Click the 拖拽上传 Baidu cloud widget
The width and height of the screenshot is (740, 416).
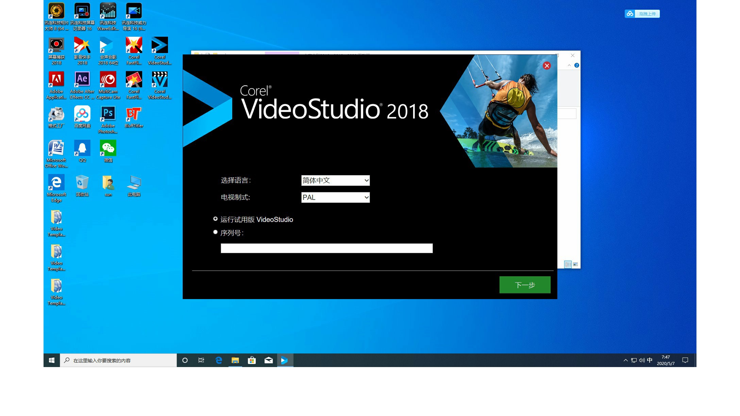(642, 14)
